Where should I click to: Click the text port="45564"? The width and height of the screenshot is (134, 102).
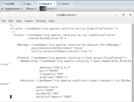(x=49, y=71)
